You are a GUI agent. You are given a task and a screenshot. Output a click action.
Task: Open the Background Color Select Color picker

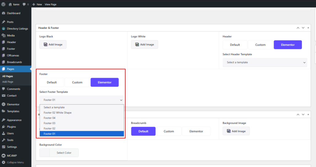pyautogui.click(x=59, y=153)
